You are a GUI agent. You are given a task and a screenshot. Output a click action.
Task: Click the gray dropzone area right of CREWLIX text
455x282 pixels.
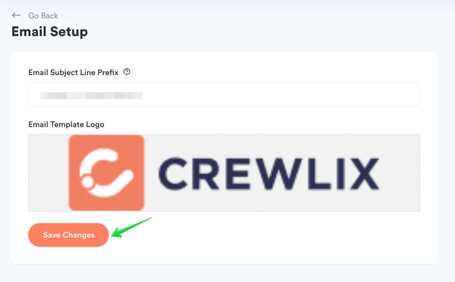(399, 173)
